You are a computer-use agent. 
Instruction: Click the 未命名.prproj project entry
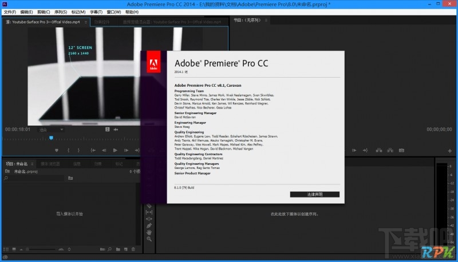[26, 171]
